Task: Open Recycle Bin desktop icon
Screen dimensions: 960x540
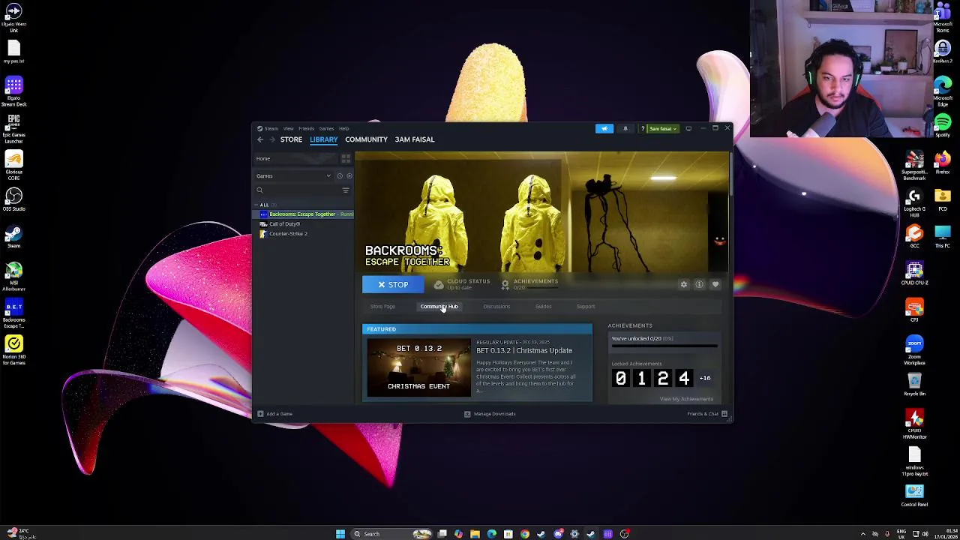Action: 914,385
